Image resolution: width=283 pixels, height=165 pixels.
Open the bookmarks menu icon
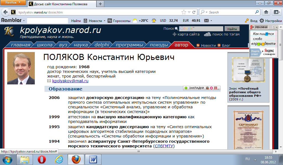click(x=276, y=12)
